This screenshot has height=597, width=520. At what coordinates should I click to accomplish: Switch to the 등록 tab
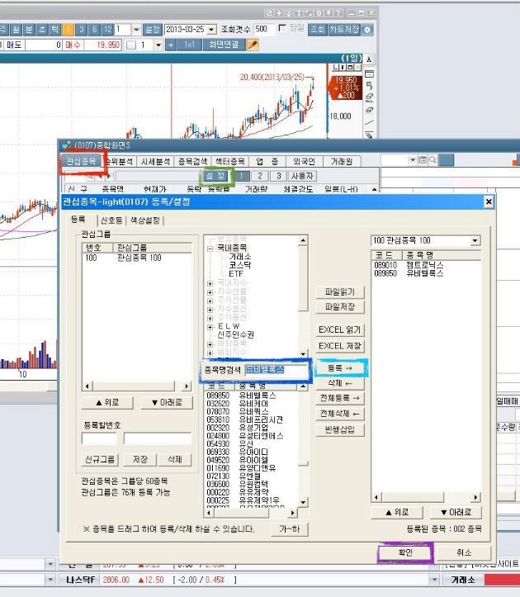(78, 220)
